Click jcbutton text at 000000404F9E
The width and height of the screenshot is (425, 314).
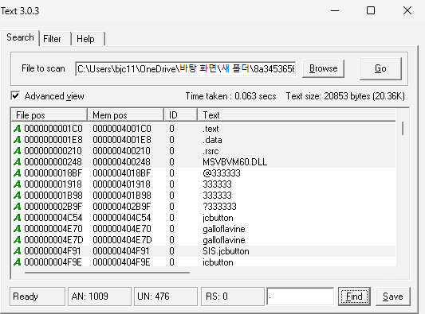point(218,262)
